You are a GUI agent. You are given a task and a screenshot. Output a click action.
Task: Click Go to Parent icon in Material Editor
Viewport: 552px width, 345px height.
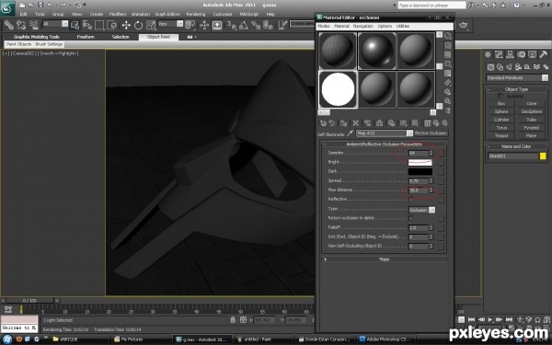click(x=436, y=123)
